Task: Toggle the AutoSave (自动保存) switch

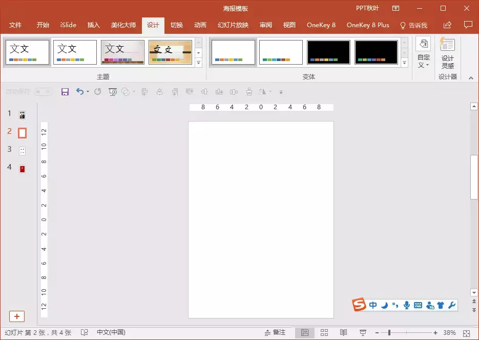Action: (x=44, y=91)
